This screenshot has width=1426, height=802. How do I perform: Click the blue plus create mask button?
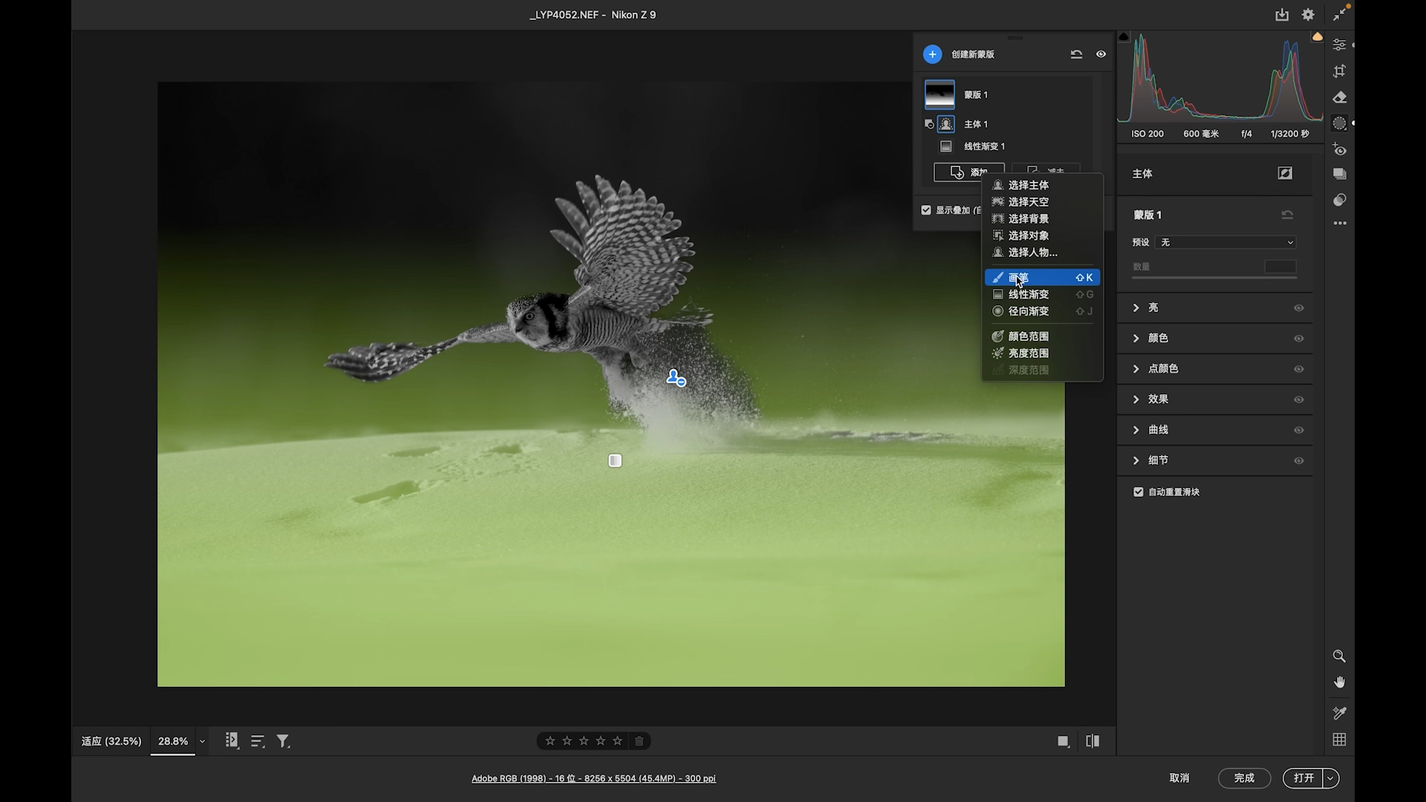coord(932,54)
